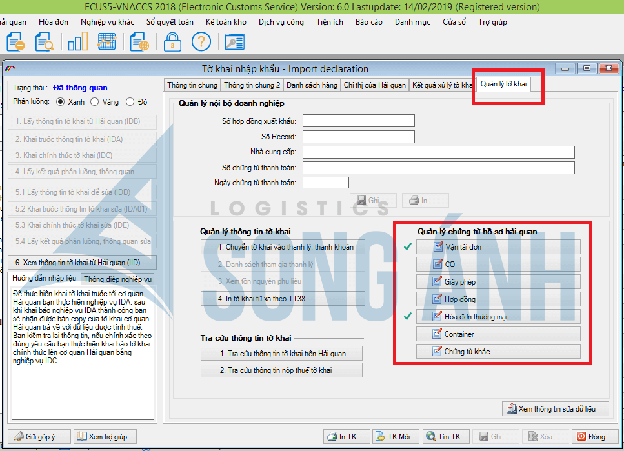Open the Danh mục menu
This screenshot has height=451, width=624.
point(412,21)
